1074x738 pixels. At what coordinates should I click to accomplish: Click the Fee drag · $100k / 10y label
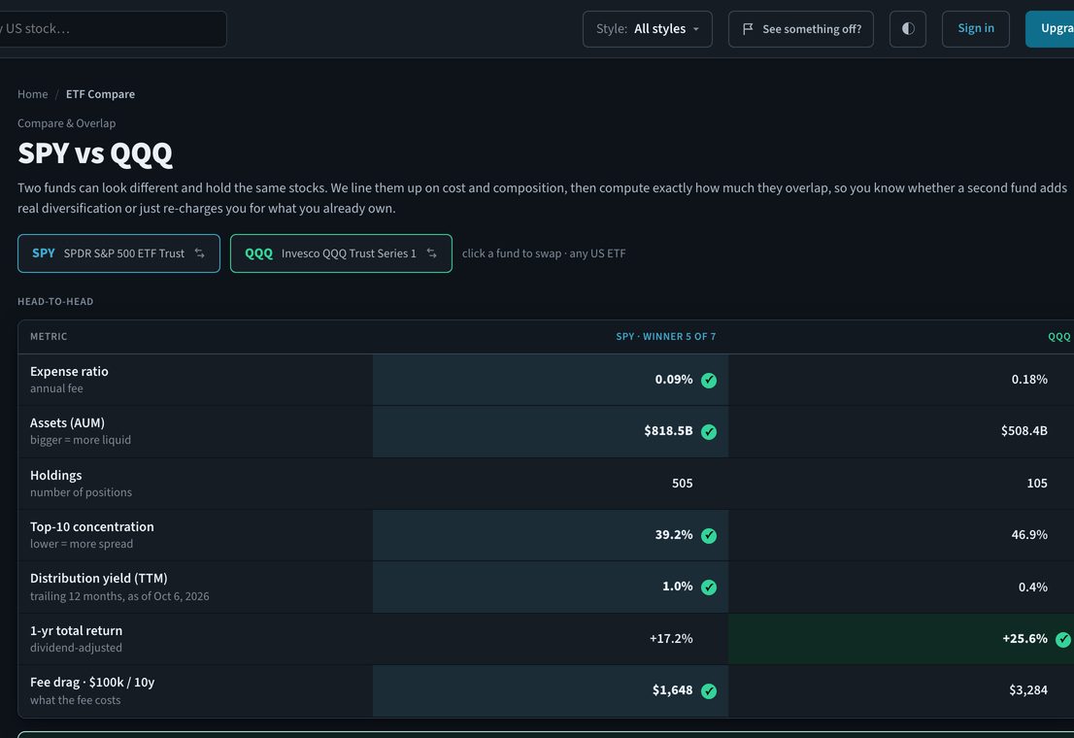(x=92, y=682)
